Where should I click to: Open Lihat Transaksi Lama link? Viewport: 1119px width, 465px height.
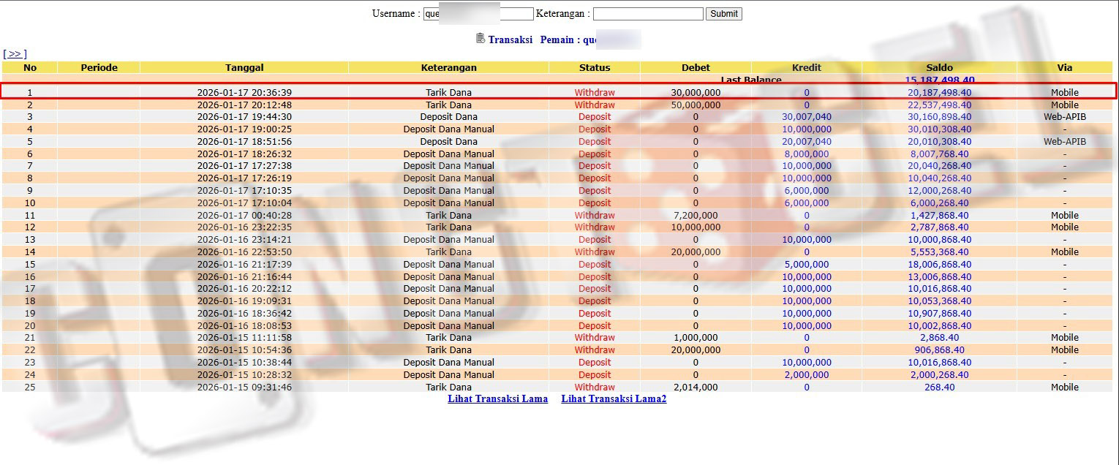[x=497, y=399]
